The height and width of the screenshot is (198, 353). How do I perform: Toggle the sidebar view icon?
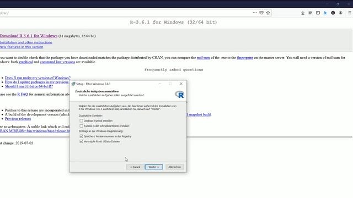318,13
